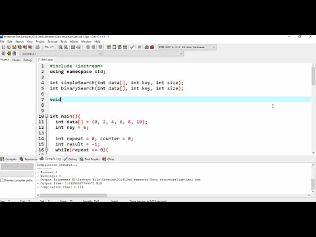Click the Replace magnifier icon

point(66,47)
